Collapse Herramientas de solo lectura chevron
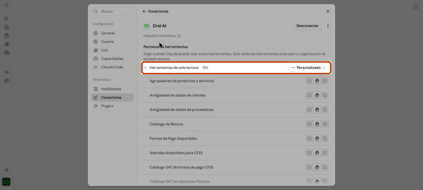 [145, 68]
